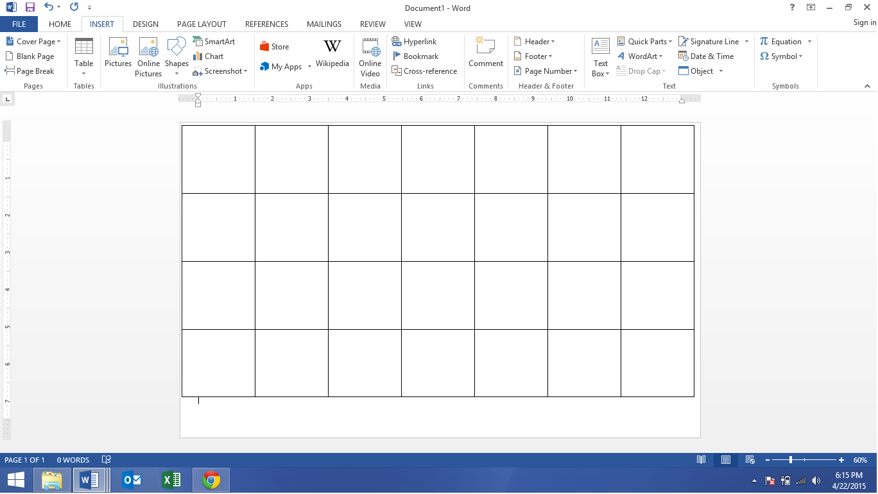878x494 pixels.
Task: Insert a Bookmark
Action: 416,56
